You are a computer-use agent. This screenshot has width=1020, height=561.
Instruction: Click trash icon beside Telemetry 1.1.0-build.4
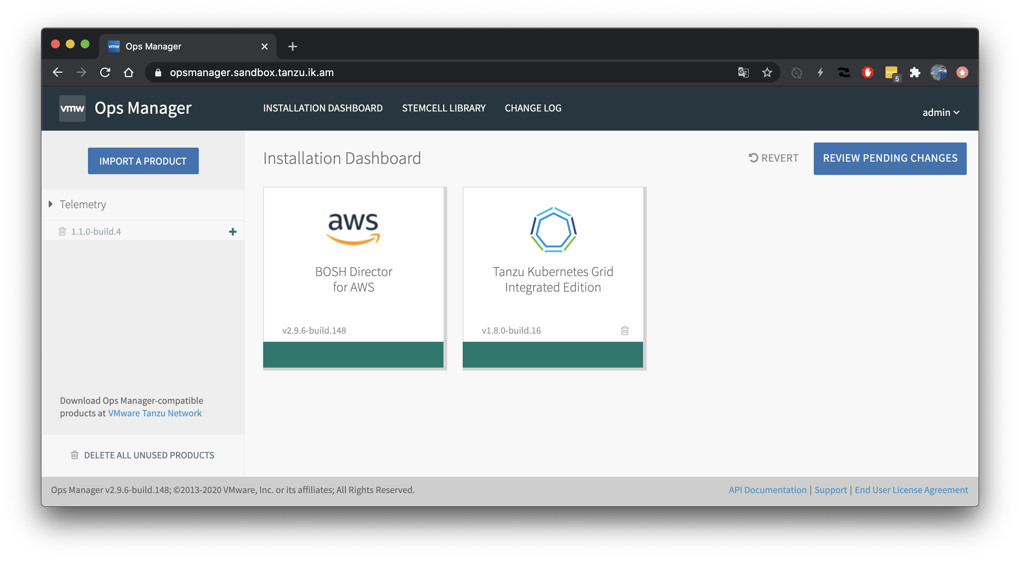(x=62, y=231)
